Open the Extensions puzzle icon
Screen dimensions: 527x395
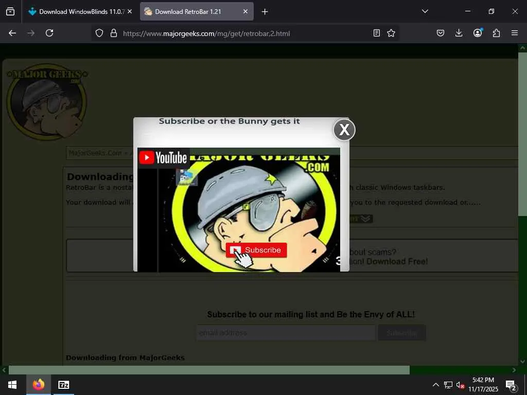point(496,33)
